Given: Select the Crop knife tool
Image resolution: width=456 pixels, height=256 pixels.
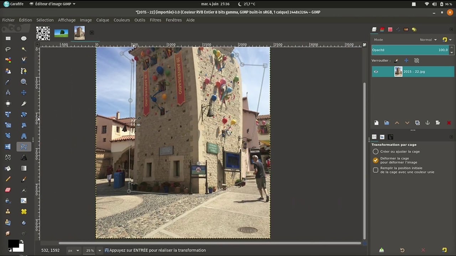Looking at the screenshot, I should pos(24,103).
